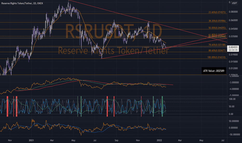Click the Nov label at the timeline start
242x143 pixels.
point(10,140)
